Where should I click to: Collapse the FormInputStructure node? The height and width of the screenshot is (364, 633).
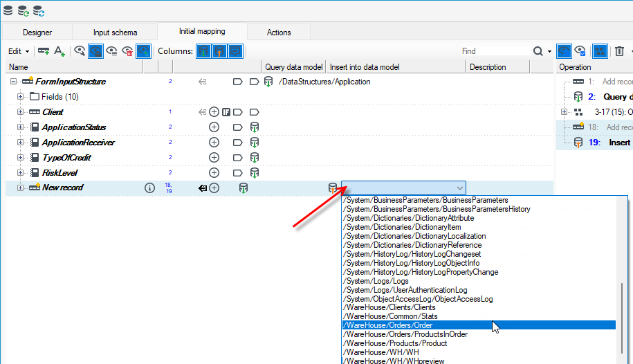click(x=13, y=82)
